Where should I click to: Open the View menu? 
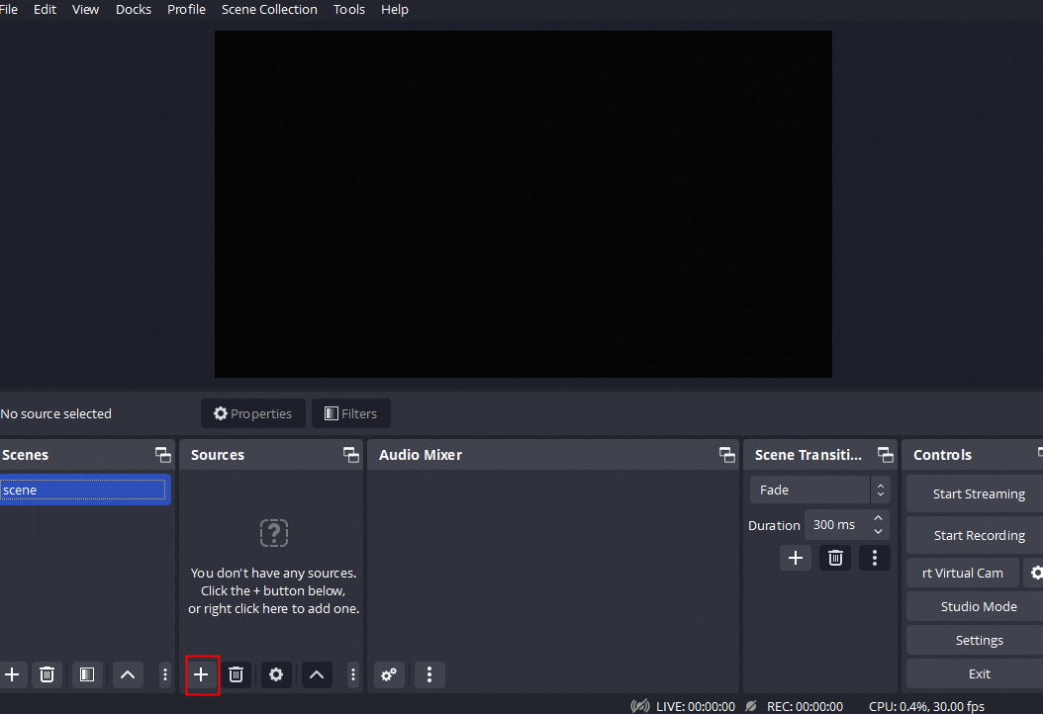85,9
